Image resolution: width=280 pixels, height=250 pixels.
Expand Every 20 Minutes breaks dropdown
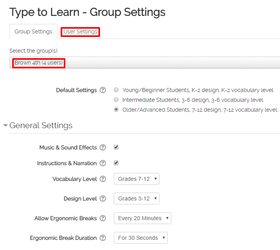pos(143,218)
